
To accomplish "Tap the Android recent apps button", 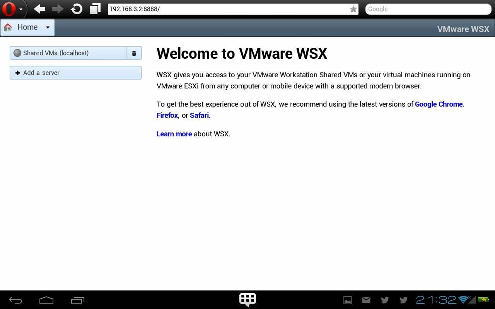I will (78, 300).
